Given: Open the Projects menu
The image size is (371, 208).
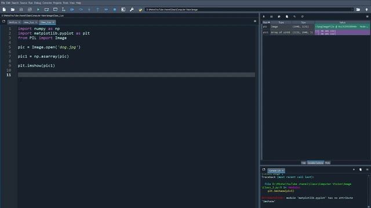Looking at the screenshot, I should coord(57,3).
